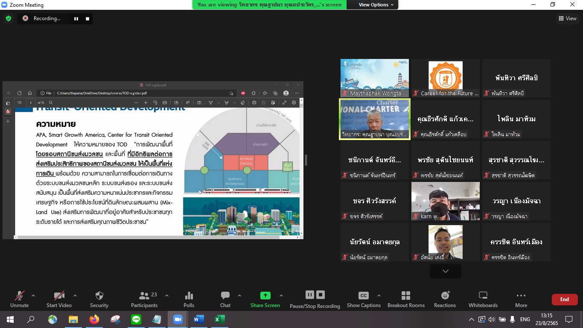583x328 pixels.
Task: Open Microsoft Word from the taskbar
Action: (199, 319)
